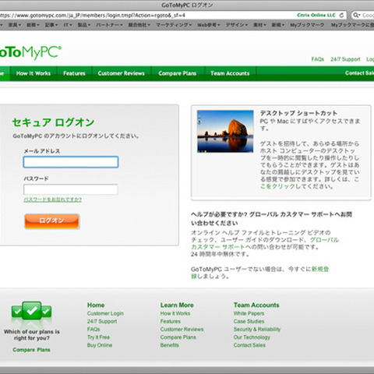Expand the 製品 bookmarks folder
This screenshot has width=374, height=374.
[x=84, y=25]
